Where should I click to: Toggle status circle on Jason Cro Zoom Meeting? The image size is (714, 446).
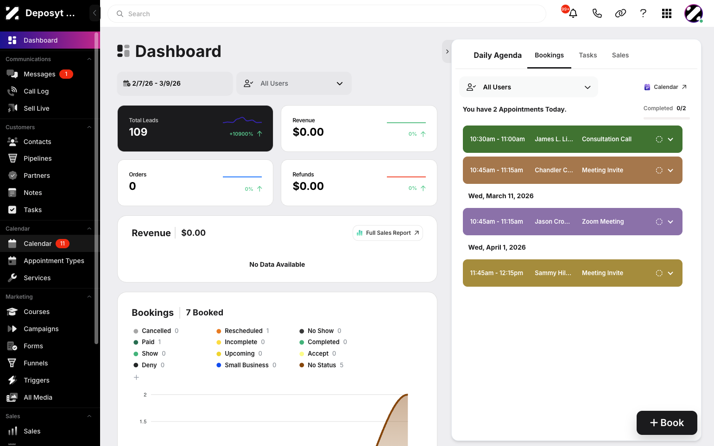click(x=659, y=222)
